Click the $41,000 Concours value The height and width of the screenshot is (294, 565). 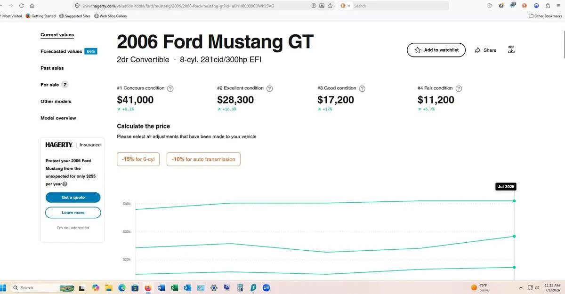135,100
